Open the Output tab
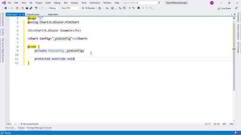This screenshot has width=241, height=135. (21, 128)
